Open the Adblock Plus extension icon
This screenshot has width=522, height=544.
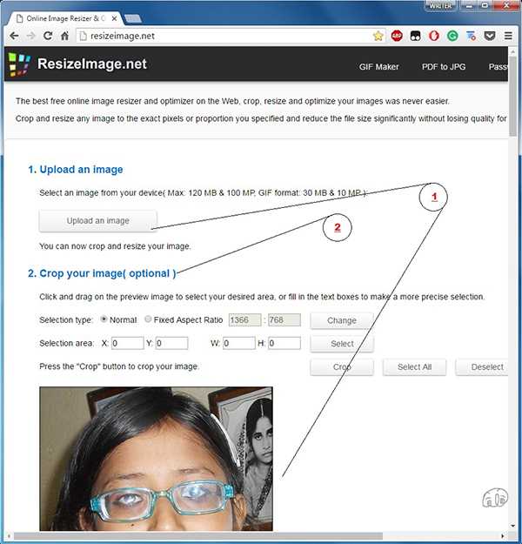coord(397,36)
